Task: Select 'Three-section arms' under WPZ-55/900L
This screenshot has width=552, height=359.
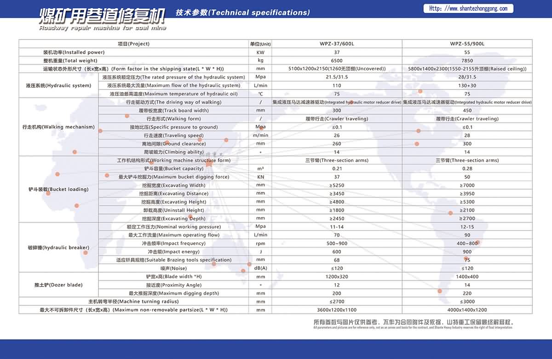Action: (467, 160)
